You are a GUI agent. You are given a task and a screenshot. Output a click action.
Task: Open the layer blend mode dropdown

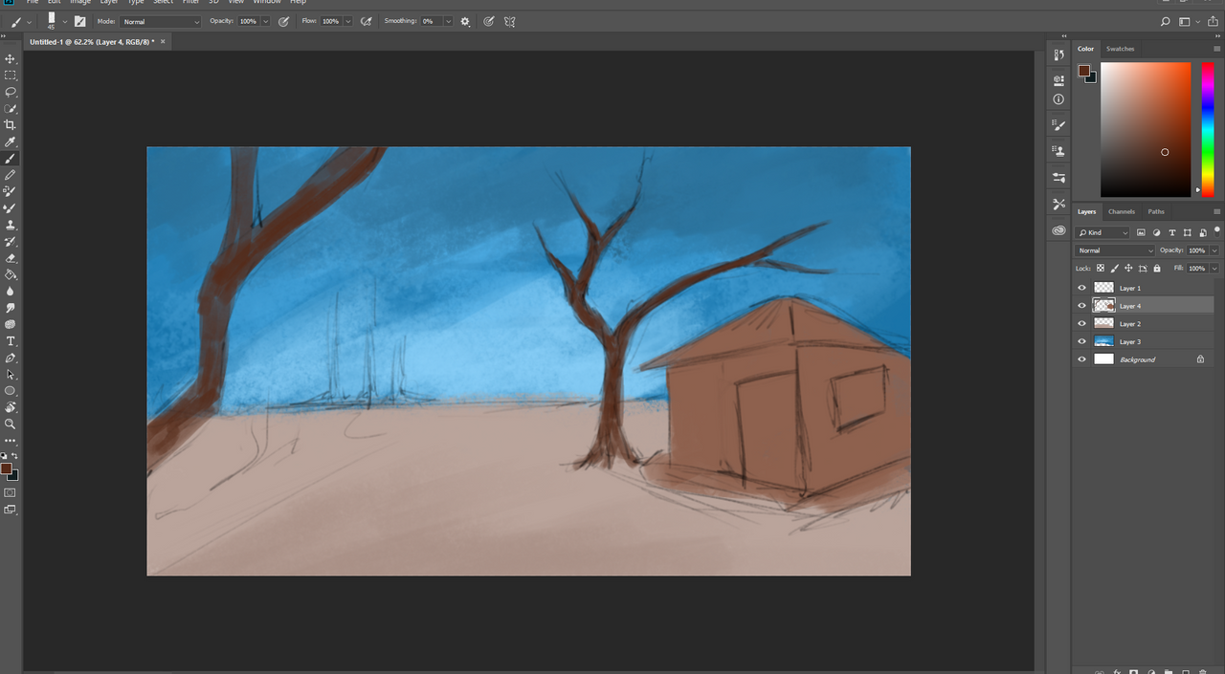click(1116, 250)
